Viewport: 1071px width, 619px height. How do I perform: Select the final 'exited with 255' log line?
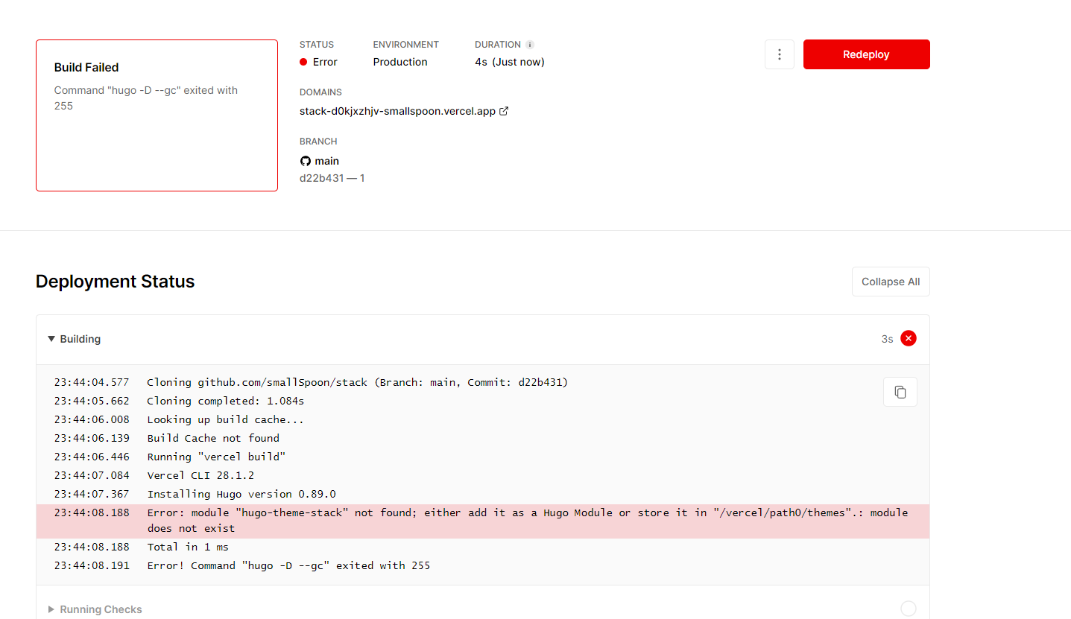tap(483, 565)
